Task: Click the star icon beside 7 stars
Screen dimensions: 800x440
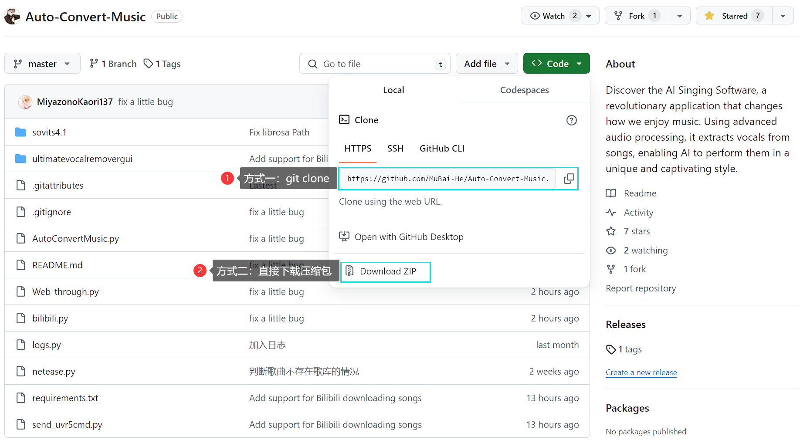Action: point(611,231)
